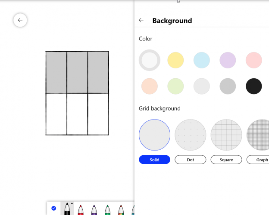This screenshot has width=269, height=215.
Task: Pick the black background color
Action: coord(254,86)
